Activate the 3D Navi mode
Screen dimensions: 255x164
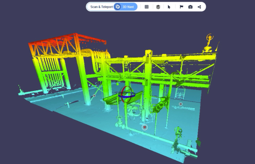126,7
